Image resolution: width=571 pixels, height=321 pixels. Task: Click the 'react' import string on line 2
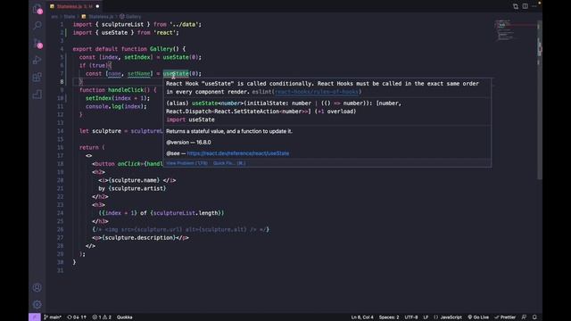click(x=164, y=33)
